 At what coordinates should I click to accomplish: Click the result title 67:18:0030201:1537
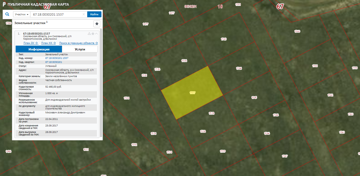[36, 33]
